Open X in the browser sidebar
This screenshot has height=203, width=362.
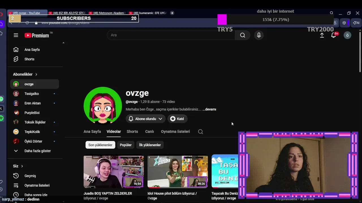pyautogui.click(x=1, y=108)
